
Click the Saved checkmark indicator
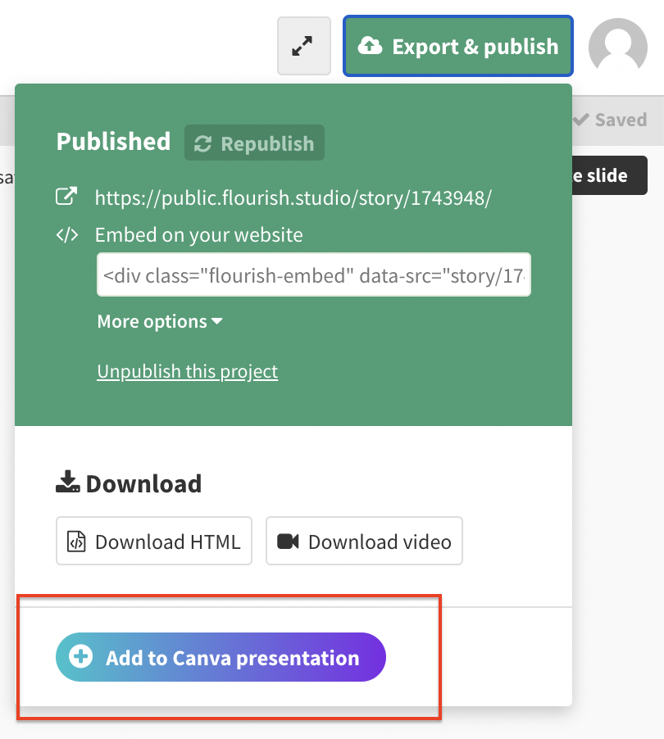click(x=610, y=120)
